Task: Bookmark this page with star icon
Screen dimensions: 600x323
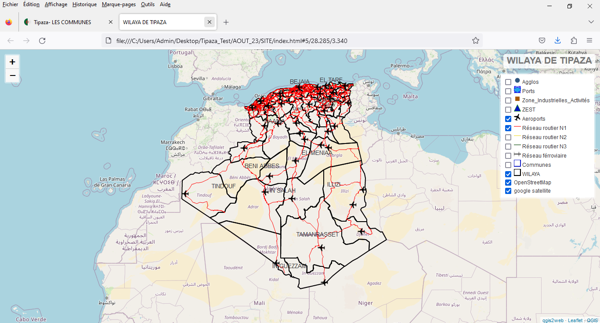Action: [476, 40]
